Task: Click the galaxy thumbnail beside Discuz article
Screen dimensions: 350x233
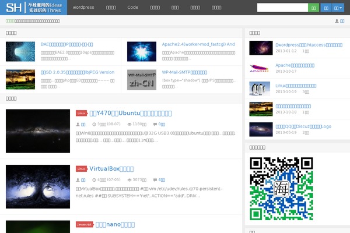Action: (261, 129)
